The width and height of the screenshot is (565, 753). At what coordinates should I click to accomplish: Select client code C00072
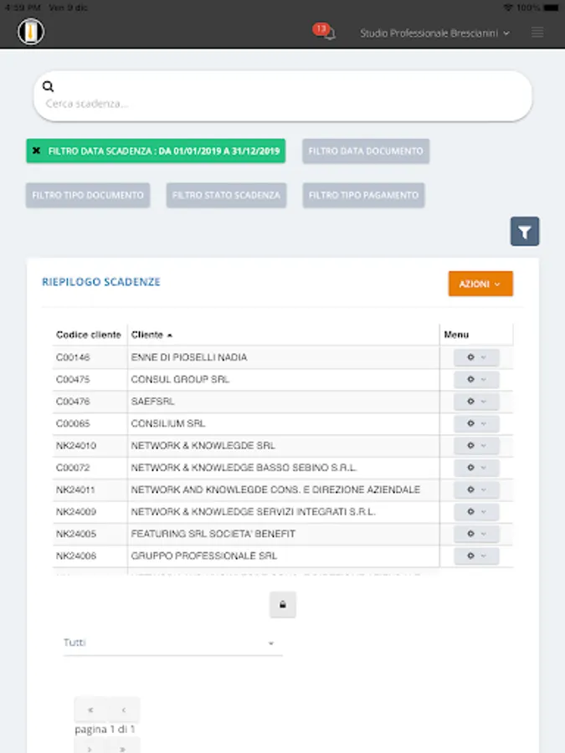[73, 468]
